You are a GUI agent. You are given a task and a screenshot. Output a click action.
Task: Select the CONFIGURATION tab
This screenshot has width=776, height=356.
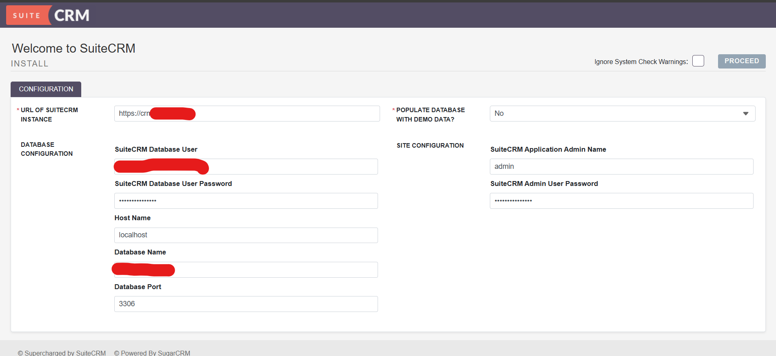click(x=46, y=89)
